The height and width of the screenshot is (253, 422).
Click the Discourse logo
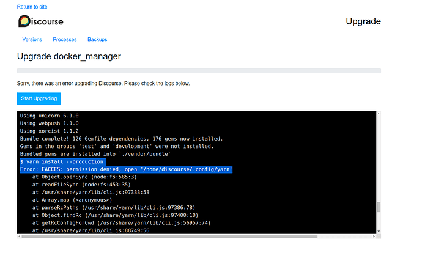[40, 21]
